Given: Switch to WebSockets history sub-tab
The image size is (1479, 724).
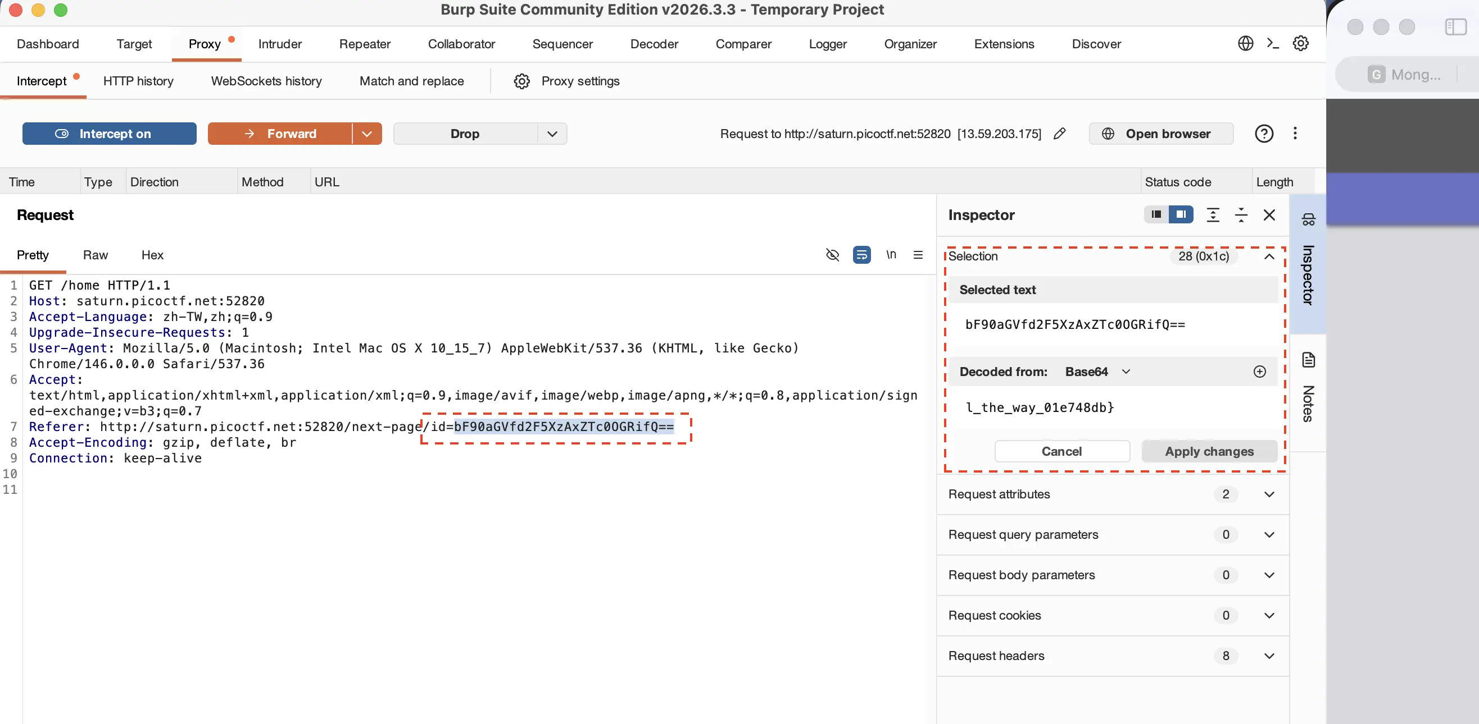Looking at the screenshot, I should (x=266, y=81).
